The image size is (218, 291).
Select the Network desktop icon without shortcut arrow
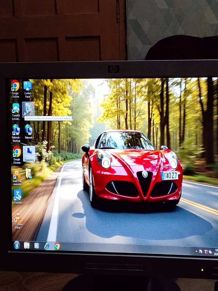coord(29,132)
